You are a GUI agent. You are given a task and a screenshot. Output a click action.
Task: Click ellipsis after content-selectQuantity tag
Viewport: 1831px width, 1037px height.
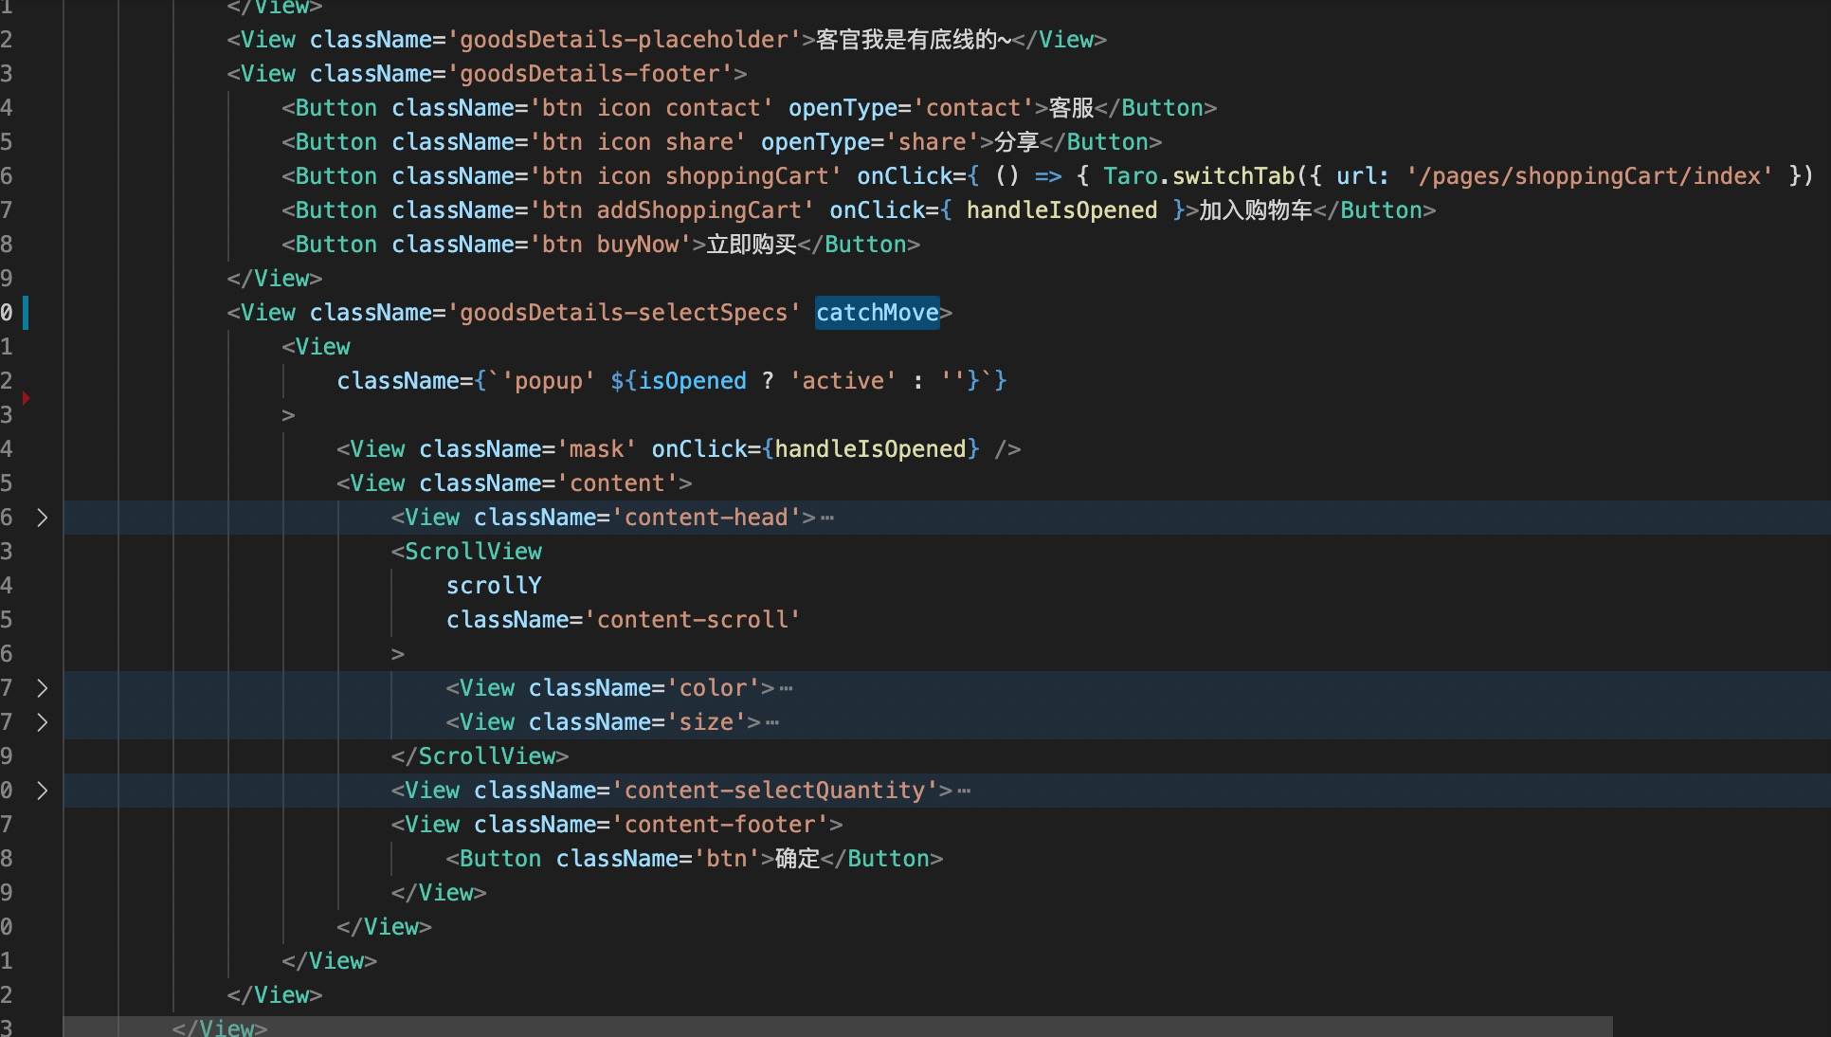tap(964, 791)
